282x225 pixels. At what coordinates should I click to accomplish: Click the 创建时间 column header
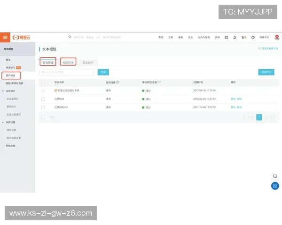coord(198,82)
